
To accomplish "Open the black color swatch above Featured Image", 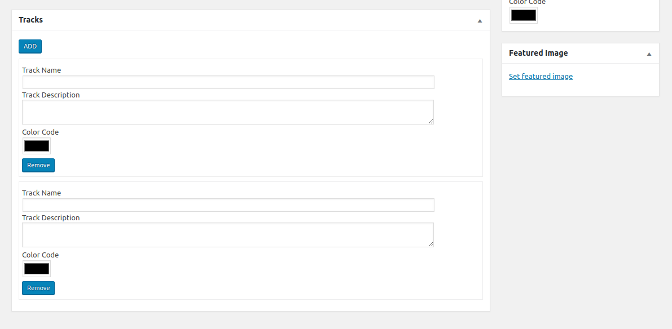I will [x=523, y=15].
